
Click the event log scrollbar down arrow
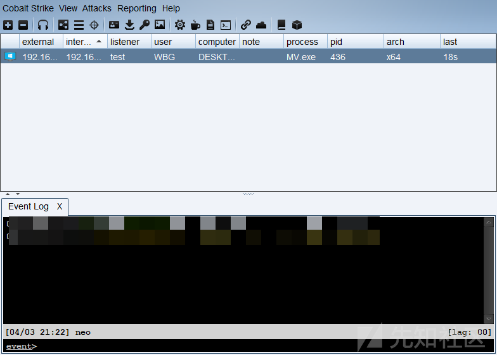488,319
